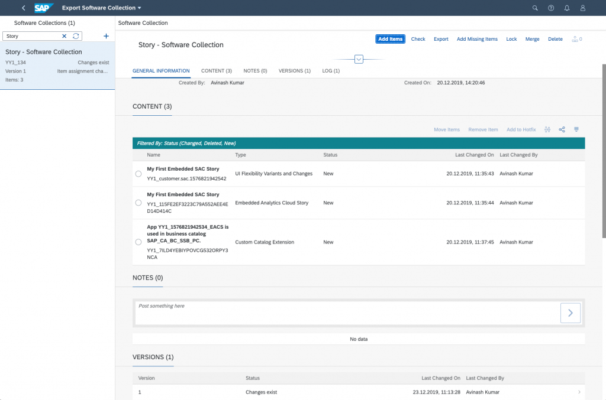This screenshot has height=400, width=606.
Task: Select Story - Software Collection list item
Action: pos(57,66)
